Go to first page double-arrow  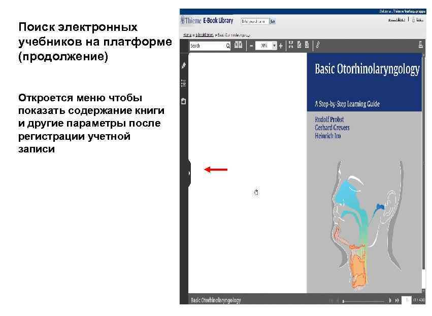click(x=331, y=301)
